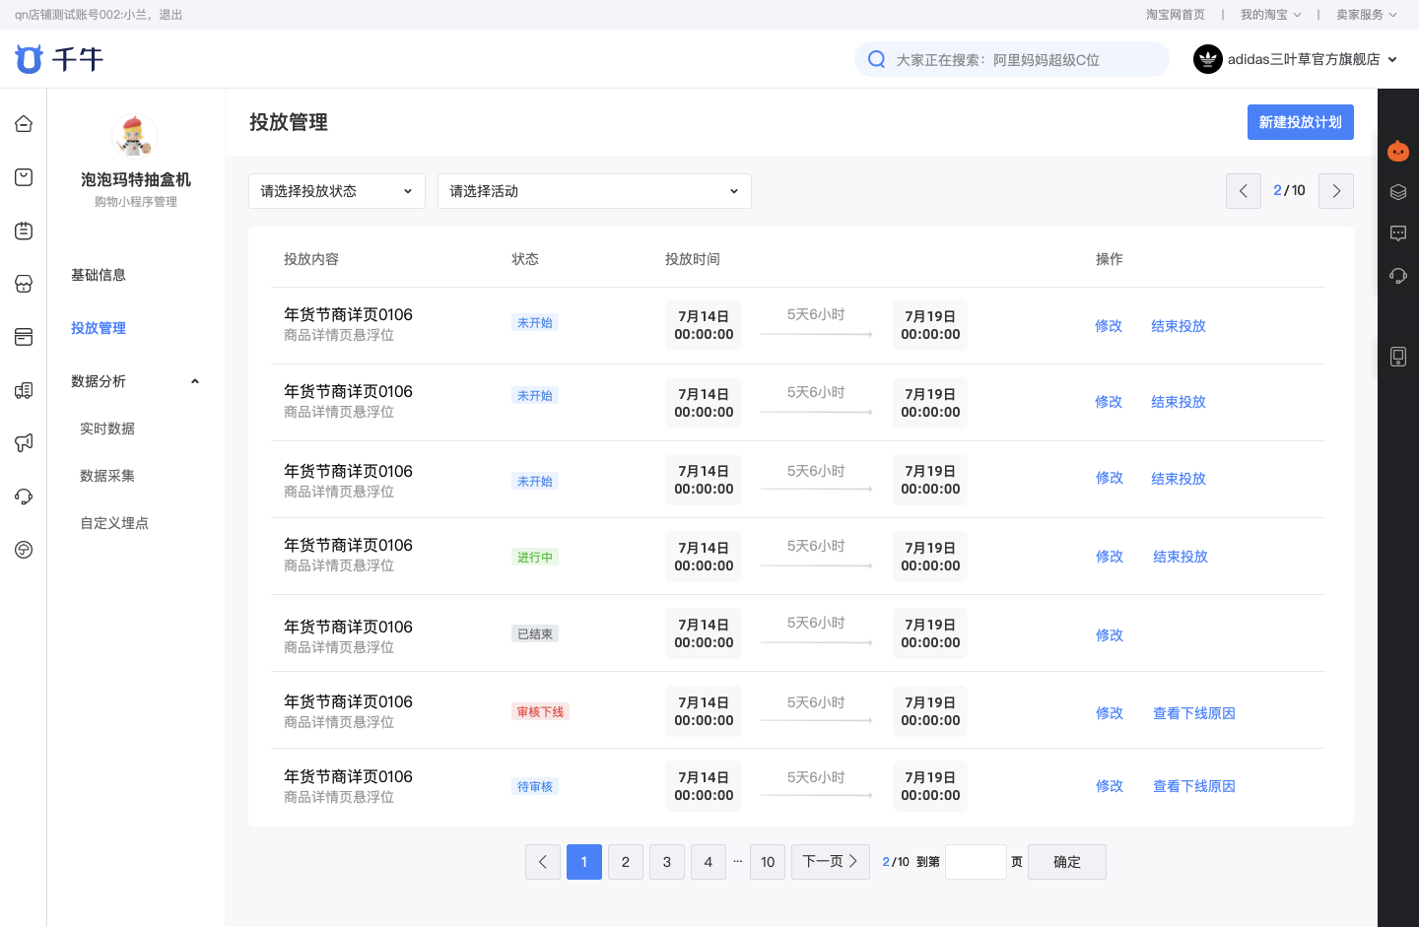Screen dimensions: 1419x927
Task: Open the message bubble icon in right panel
Action: 1397,233
